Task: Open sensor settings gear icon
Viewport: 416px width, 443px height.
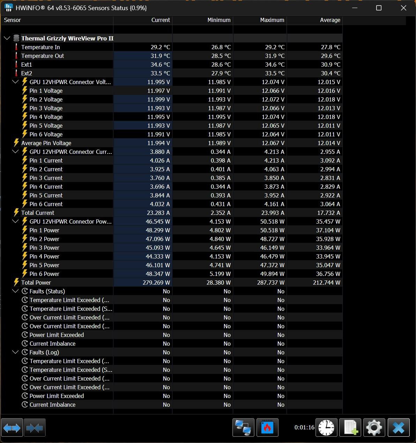Action: [x=374, y=427]
